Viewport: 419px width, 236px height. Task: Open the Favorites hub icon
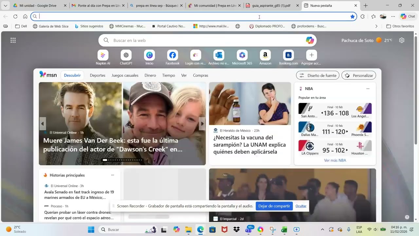pyautogui.click(x=373, y=16)
